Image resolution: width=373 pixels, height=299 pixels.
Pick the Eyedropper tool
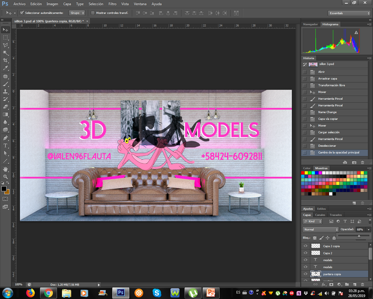click(5, 68)
